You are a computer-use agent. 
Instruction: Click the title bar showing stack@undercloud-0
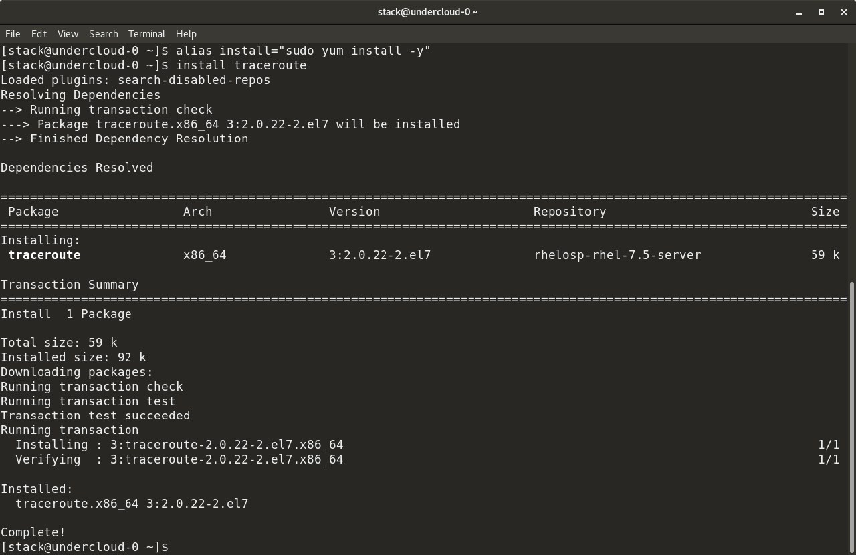point(427,11)
